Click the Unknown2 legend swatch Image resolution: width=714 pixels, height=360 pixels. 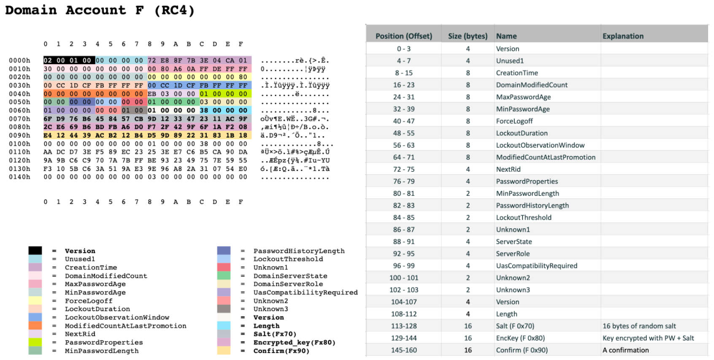[224, 300]
